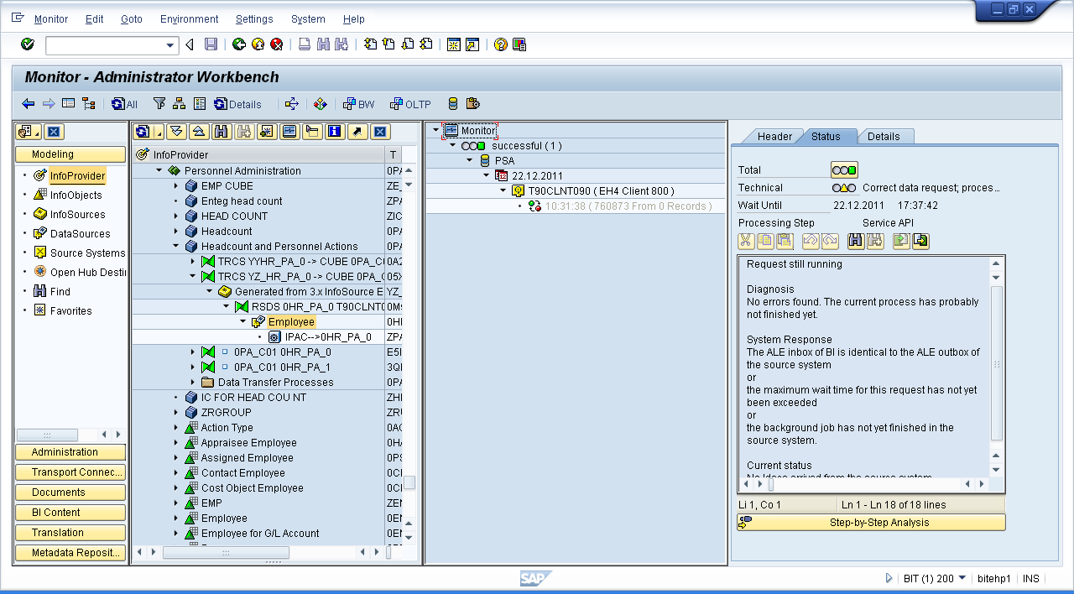Expand the Action Type node
The height and width of the screenshot is (594, 1074).
point(175,427)
